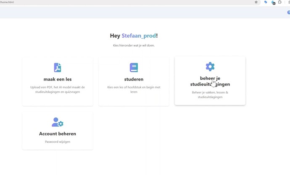Click the 'Kies hieronder wat je wil doen.' subtitle
Screen dimensions: 290x175
tap(134, 45)
